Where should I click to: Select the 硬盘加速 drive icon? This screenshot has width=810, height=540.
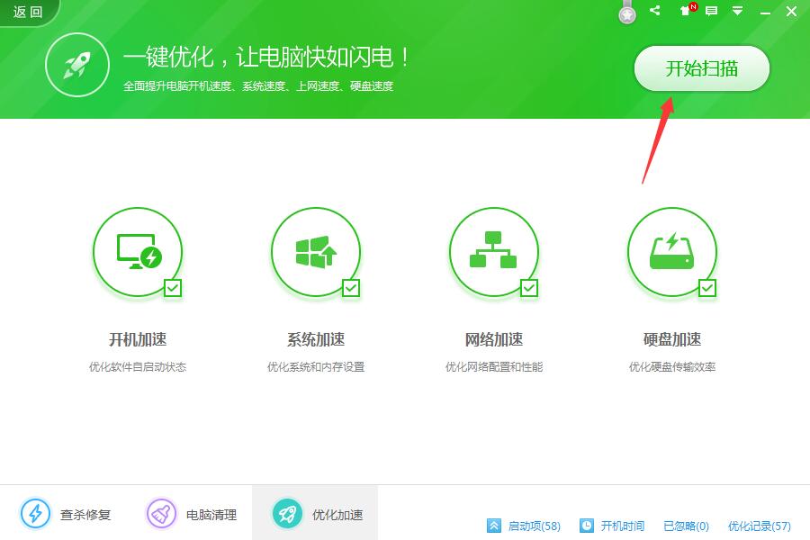(x=671, y=250)
